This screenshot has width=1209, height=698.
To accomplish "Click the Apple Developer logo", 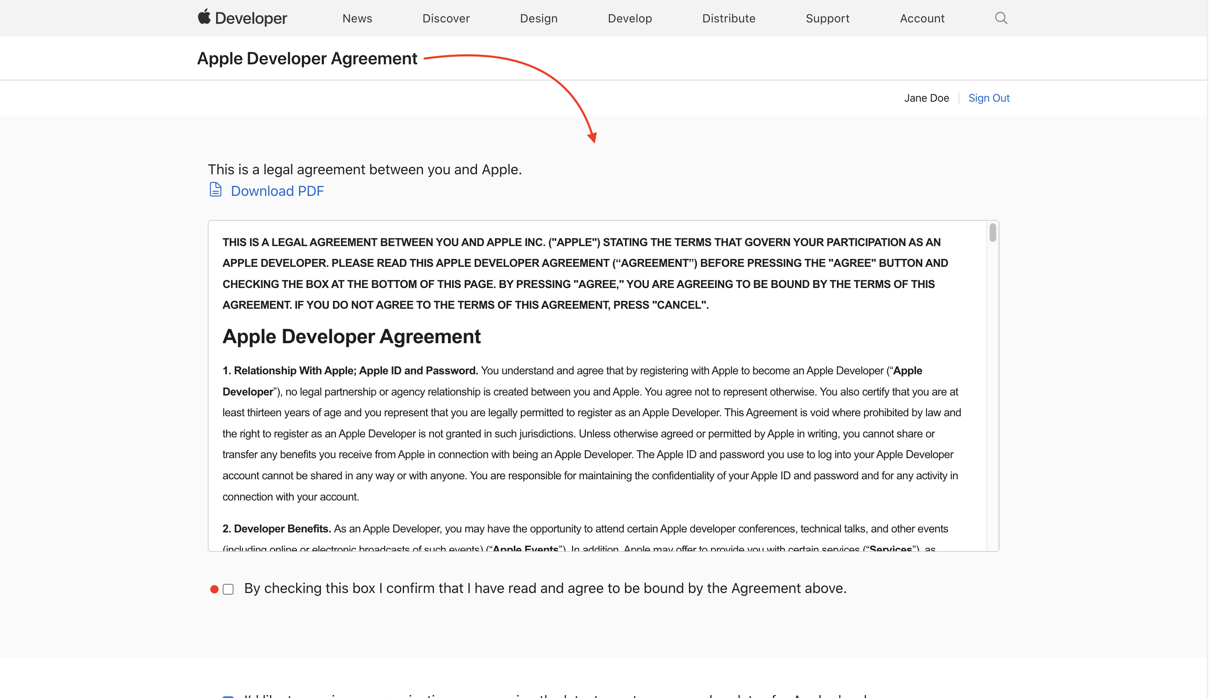I will point(241,18).
